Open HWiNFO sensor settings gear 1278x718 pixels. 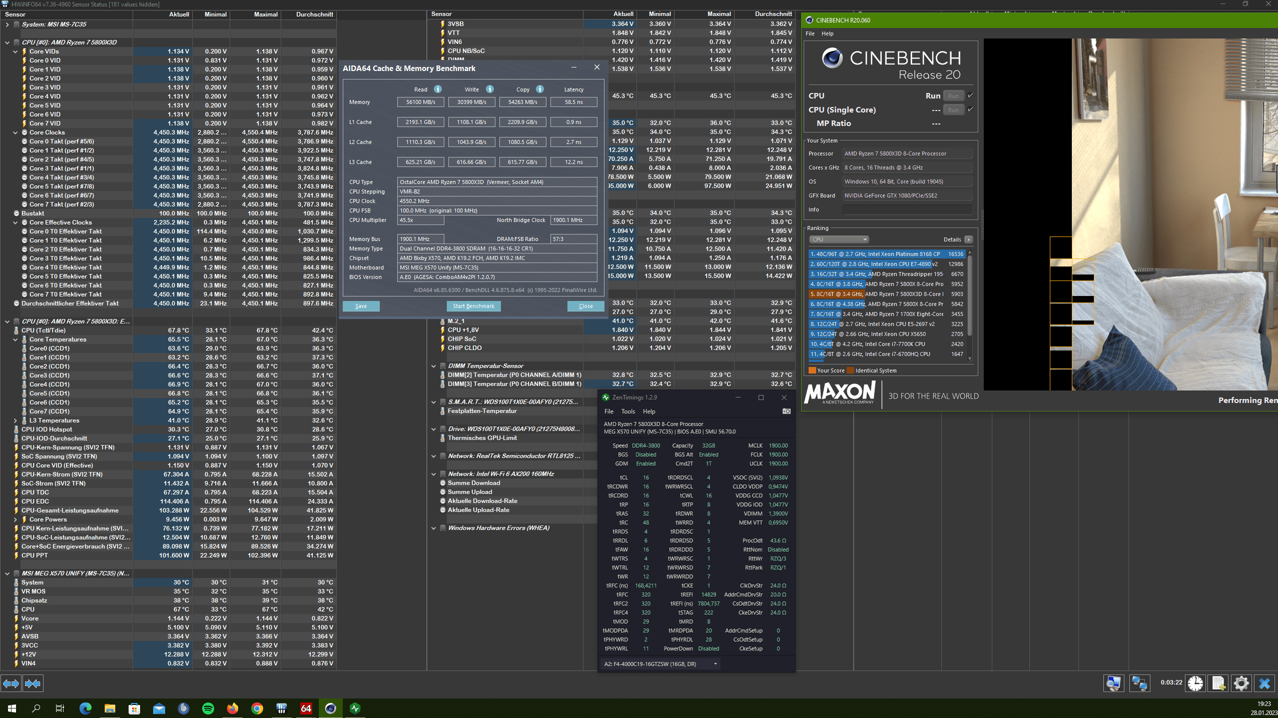coord(1241,683)
